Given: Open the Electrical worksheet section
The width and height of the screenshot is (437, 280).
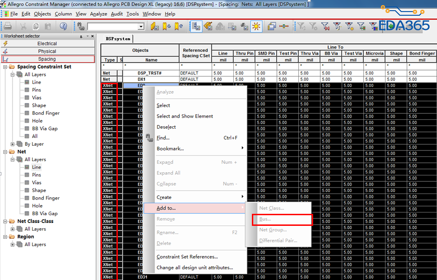Looking at the screenshot, I should (x=47, y=44).
